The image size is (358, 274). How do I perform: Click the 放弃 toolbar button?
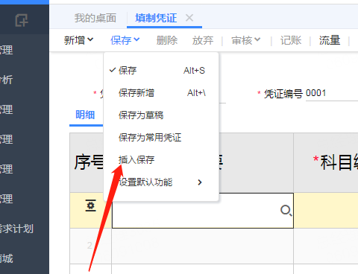203,40
